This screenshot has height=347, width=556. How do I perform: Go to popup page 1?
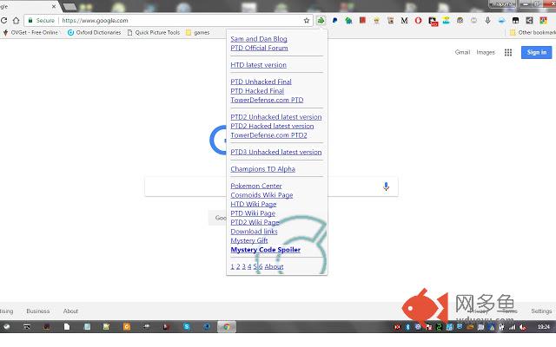[232, 266]
